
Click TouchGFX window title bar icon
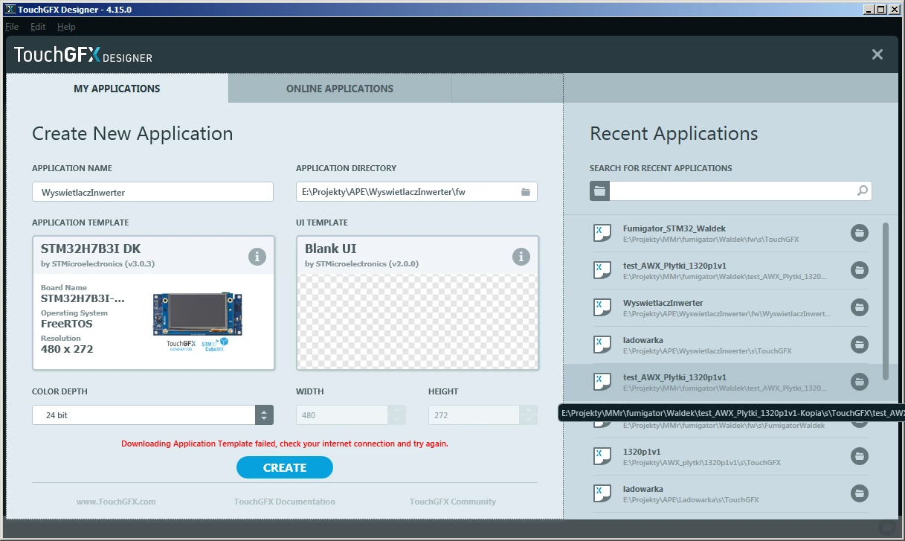click(10, 10)
